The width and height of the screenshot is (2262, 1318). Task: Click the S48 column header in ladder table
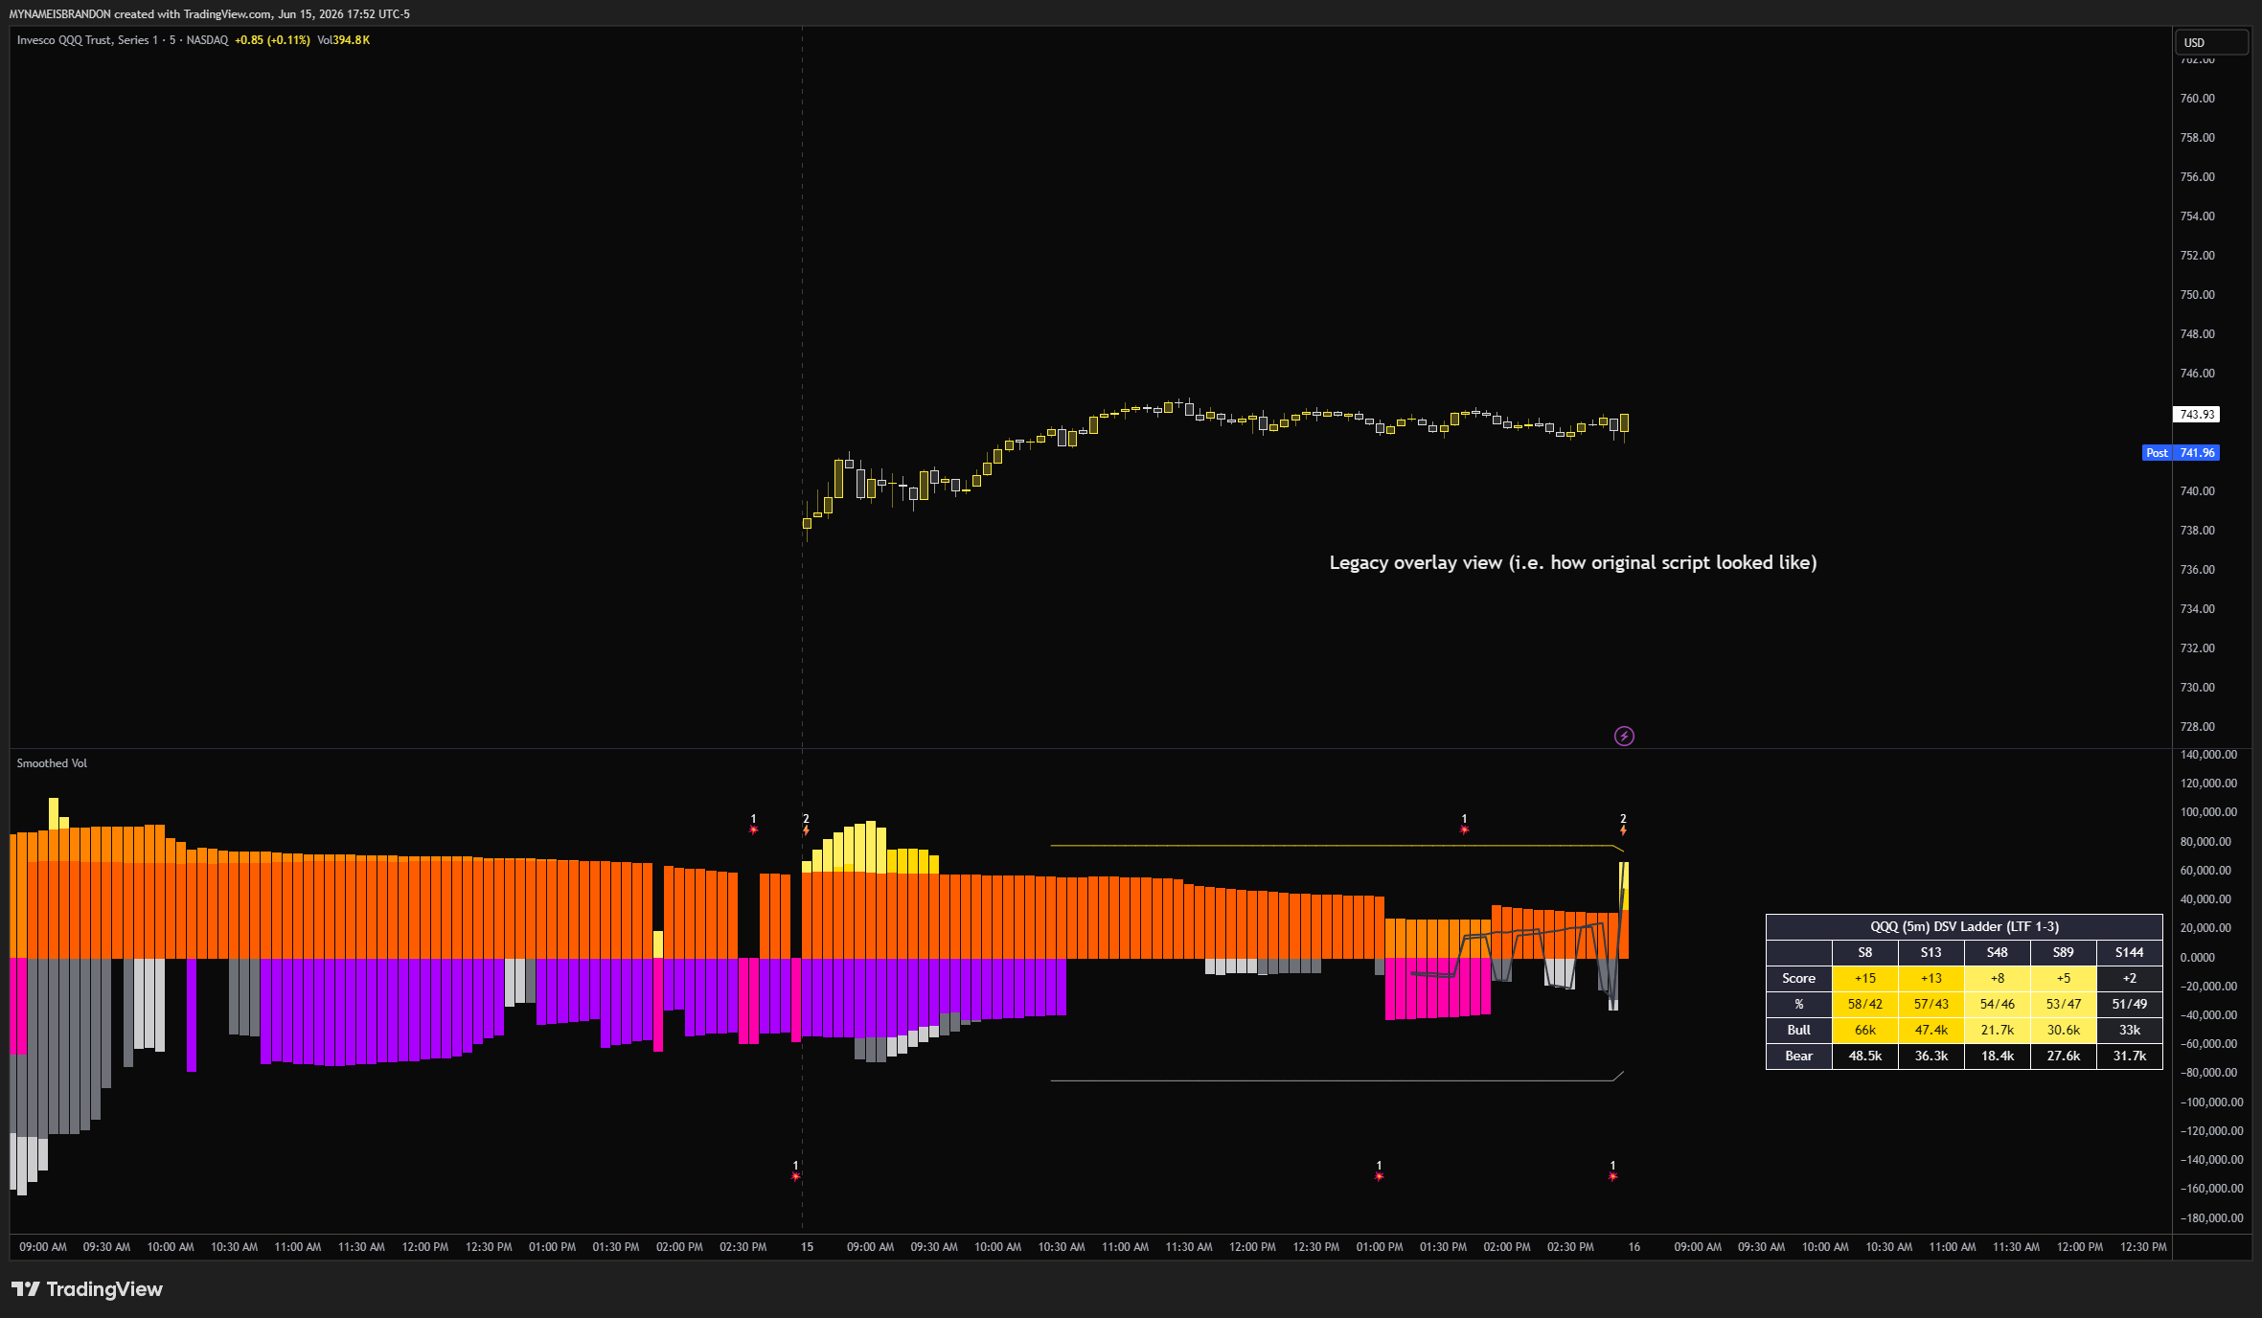click(1997, 952)
